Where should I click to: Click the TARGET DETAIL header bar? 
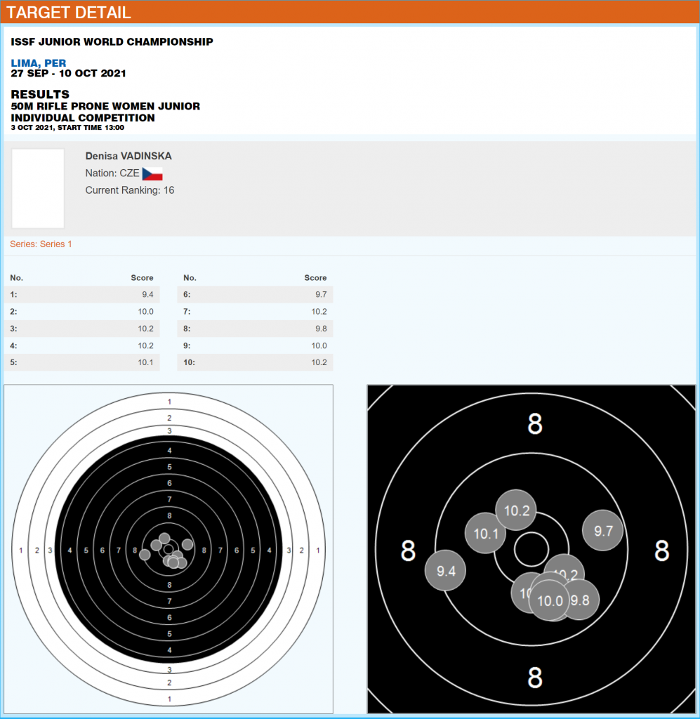350,12
